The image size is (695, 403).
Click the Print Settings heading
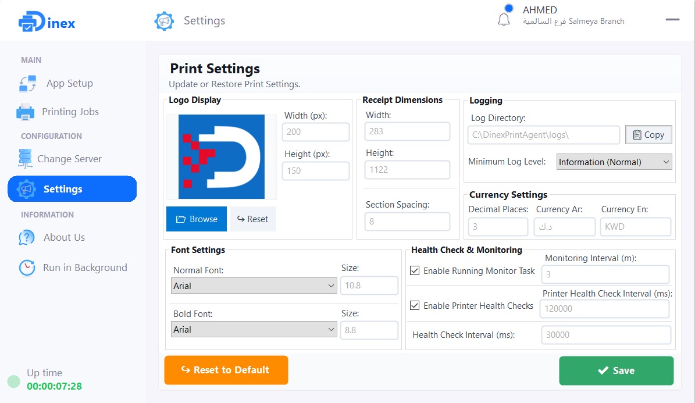(x=215, y=69)
